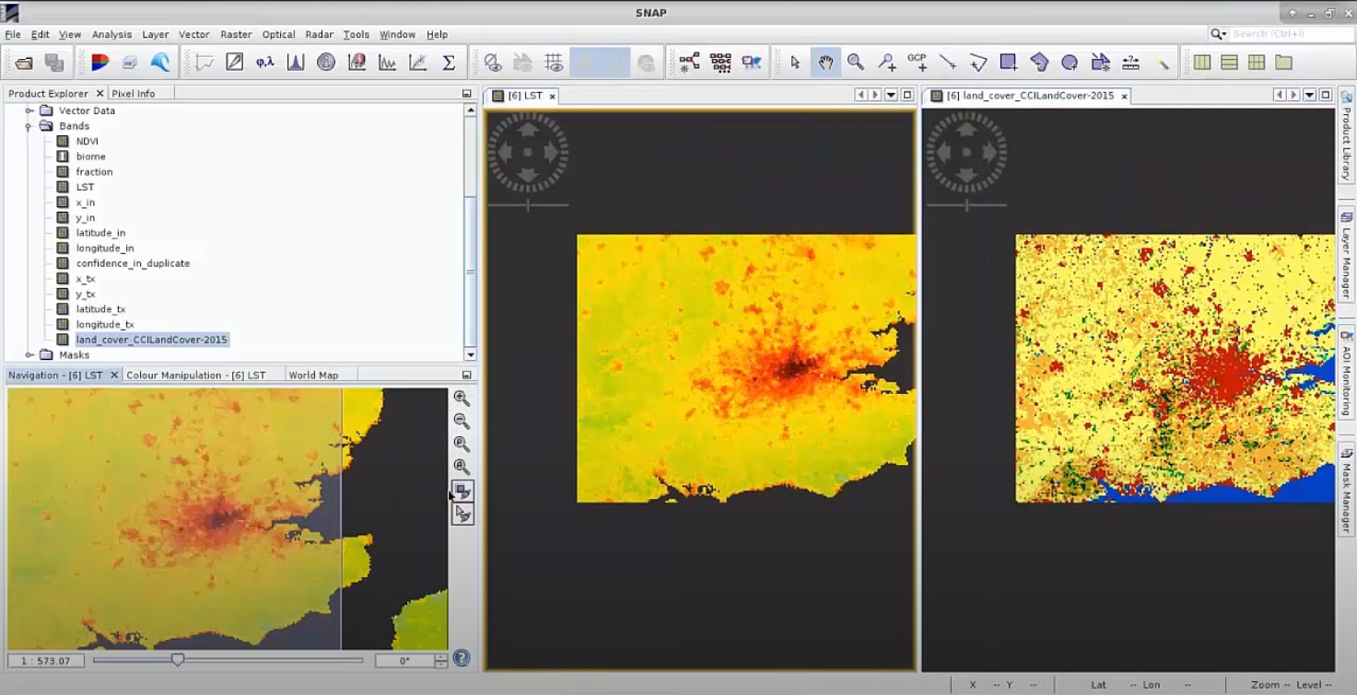
Task: Open the Geo-Coding (φ,λ) information tool
Action: tap(265, 63)
